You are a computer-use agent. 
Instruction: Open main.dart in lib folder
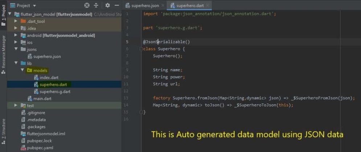(x=42, y=99)
